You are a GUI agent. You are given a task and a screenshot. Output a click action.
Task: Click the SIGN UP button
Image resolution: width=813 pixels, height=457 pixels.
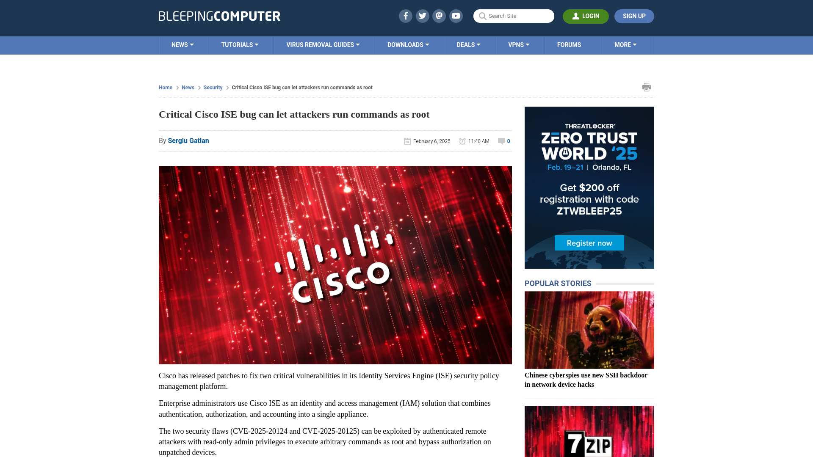tap(634, 16)
